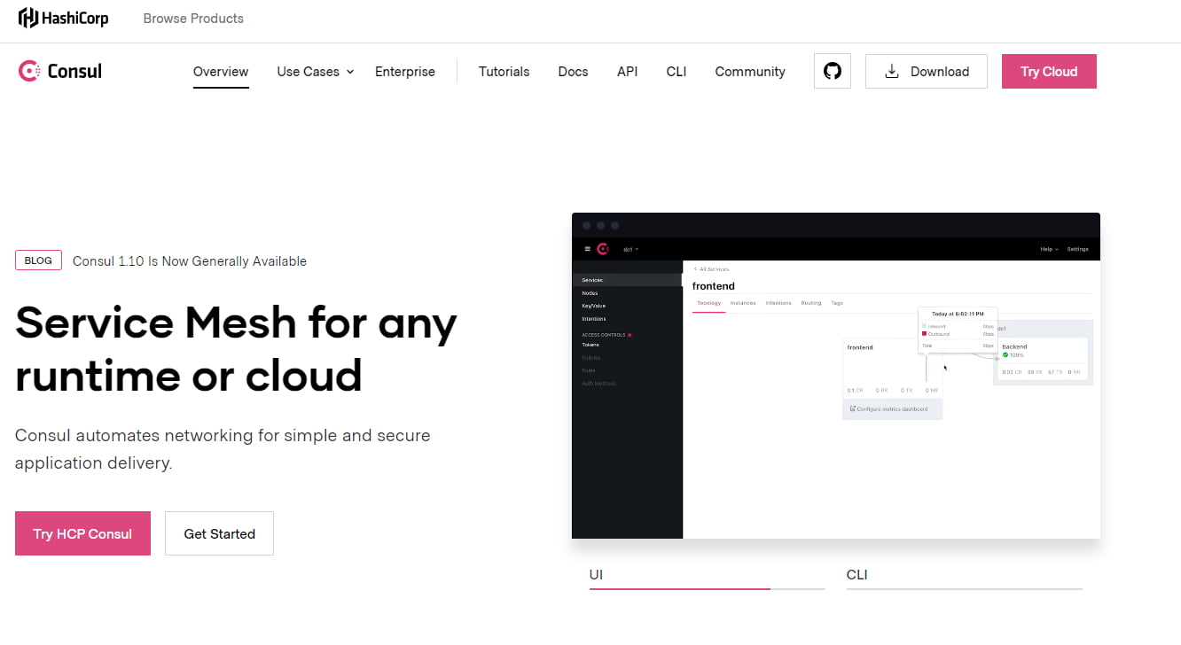Click the Get Started button
1181x645 pixels.
219,533
